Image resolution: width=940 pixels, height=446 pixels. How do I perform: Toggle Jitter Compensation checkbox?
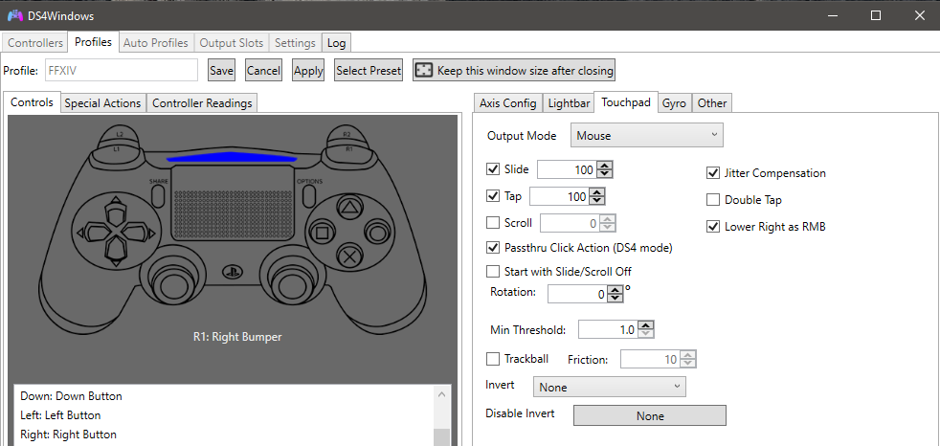point(713,173)
